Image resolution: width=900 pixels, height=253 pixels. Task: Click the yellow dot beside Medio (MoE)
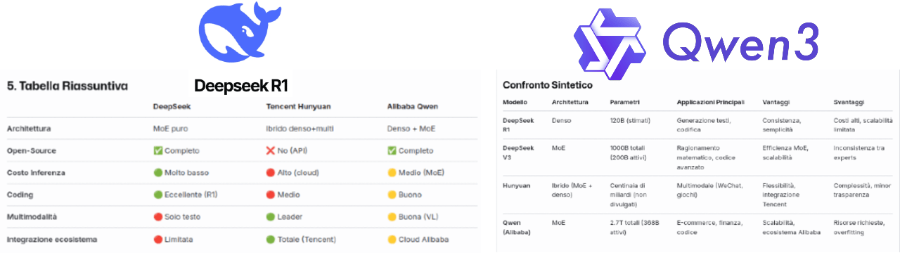point(392,172)
